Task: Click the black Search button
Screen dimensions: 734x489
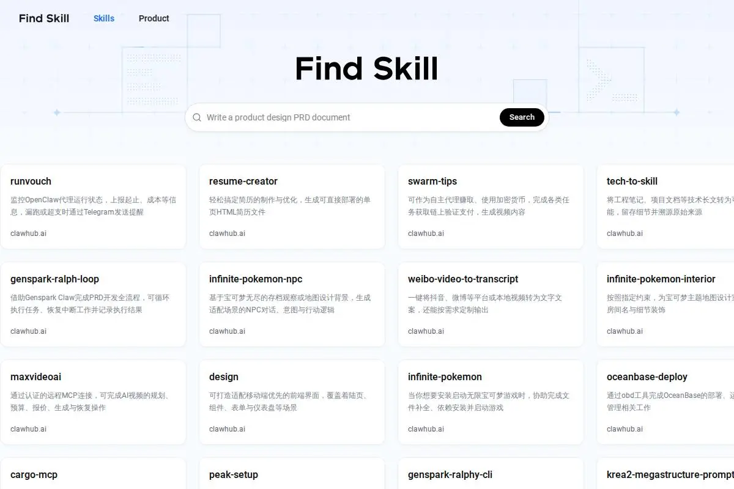Action: [522, 117]
